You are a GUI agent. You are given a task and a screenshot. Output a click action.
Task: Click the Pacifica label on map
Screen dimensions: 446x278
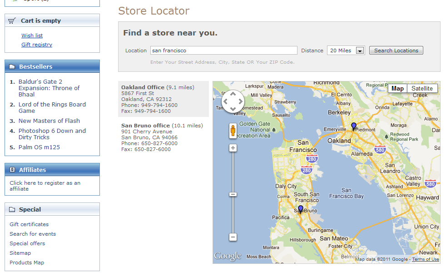(x=281, y=217)
